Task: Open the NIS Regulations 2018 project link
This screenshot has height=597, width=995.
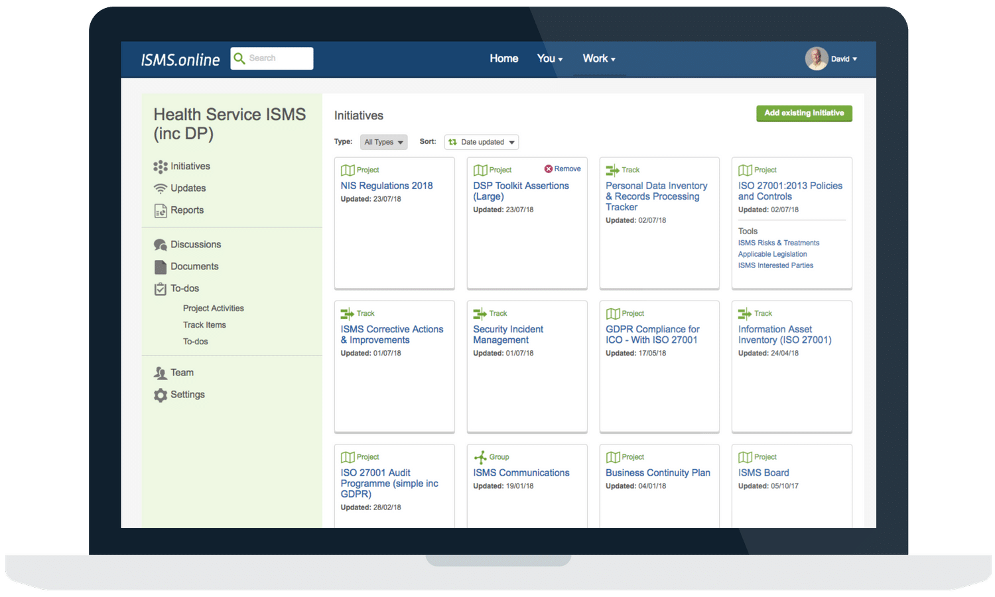Action: click(x=386, y=186)
